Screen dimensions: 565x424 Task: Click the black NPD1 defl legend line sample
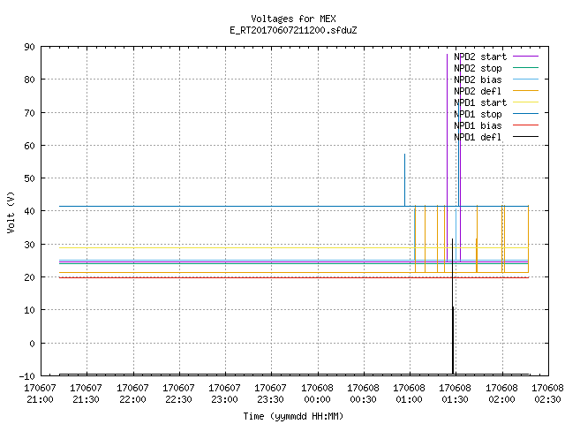[x=525, y=137]
